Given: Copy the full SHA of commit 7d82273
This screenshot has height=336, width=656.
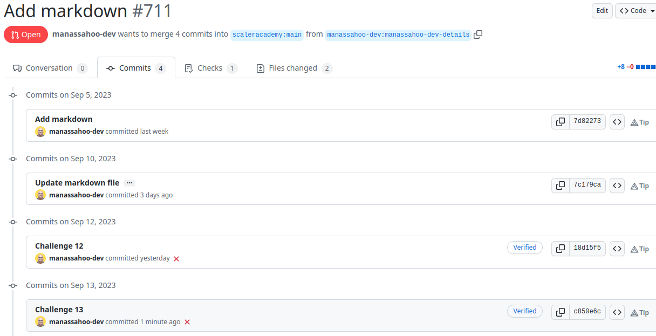Looking at the screenshot, I should pyautogui.click(x=560, y=121).
